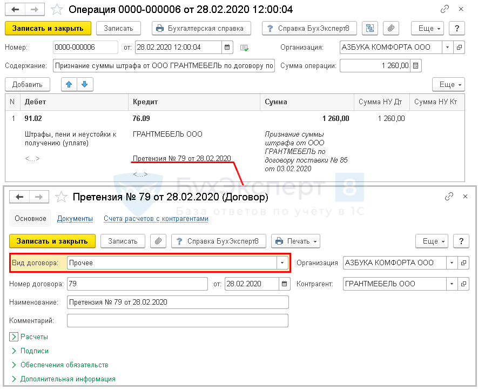The width and height of the screenshot is (478, 390).
Task: Select ГРАНТМЕБЕЛЬ ООО in credit column
Action: click(167, 134)
